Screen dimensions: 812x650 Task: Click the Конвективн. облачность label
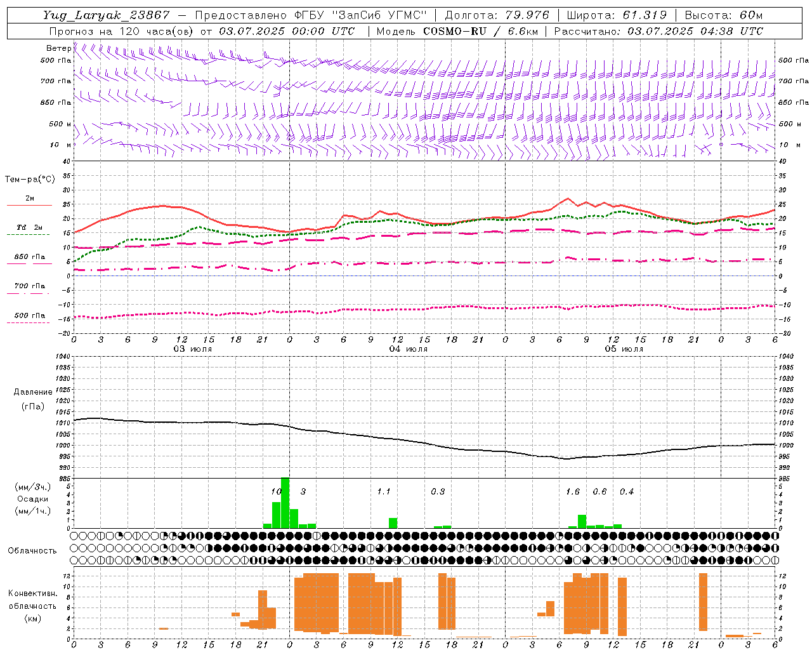coord(33,600)
